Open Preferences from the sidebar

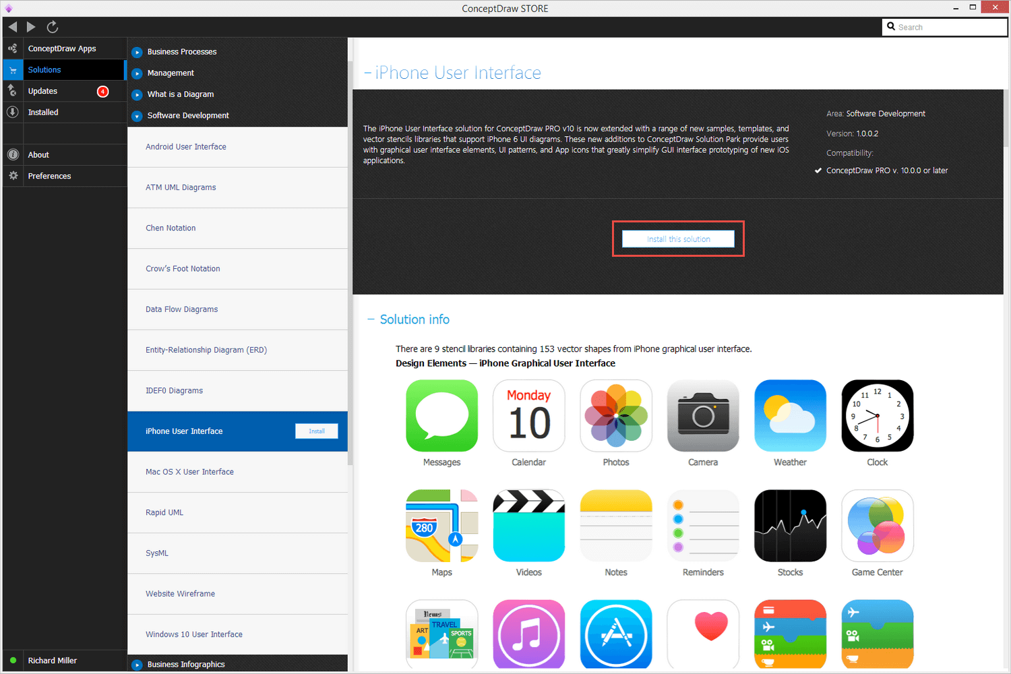(x=65, y=176)
